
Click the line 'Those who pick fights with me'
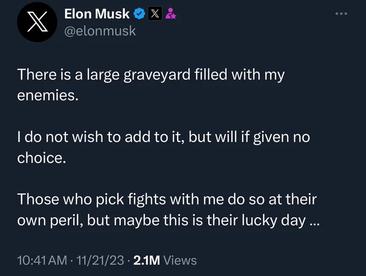[167, 200]
